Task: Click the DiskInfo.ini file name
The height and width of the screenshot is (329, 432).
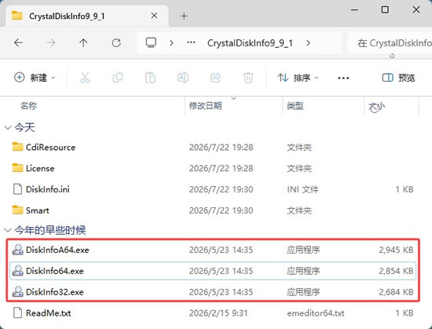Action: tap(48, 189)
